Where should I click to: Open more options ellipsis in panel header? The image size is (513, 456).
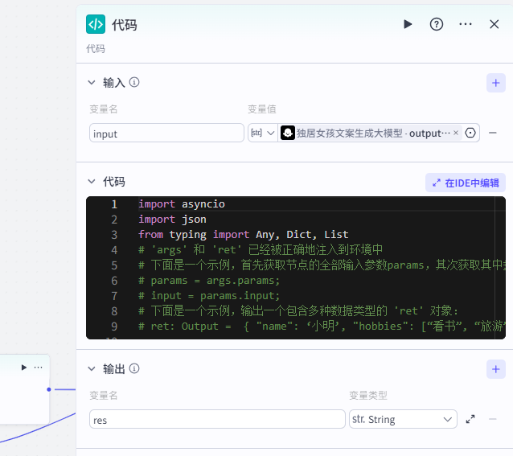[x=466, y=24]
